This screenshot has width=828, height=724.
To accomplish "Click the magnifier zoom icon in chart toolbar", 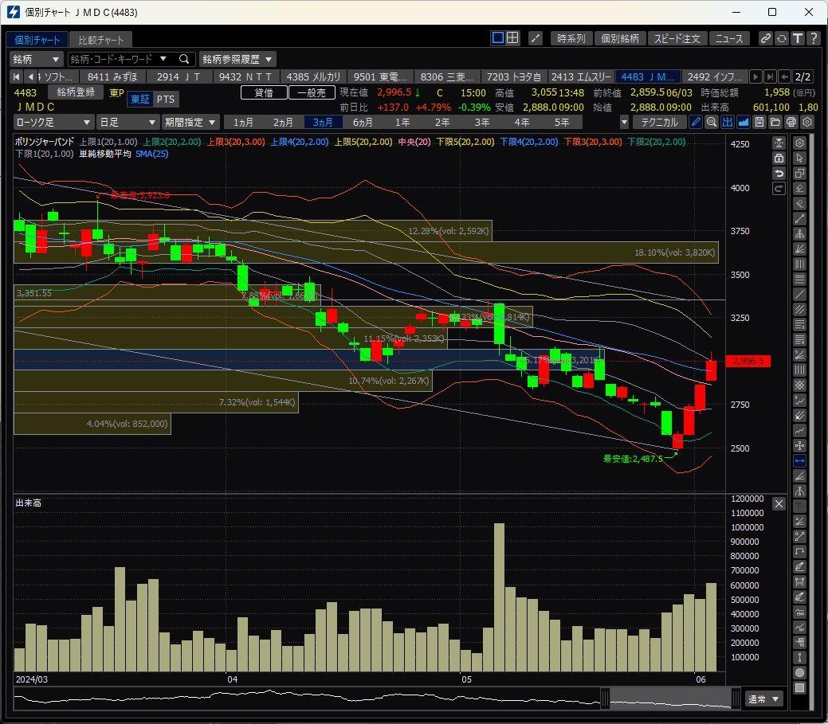I will pos(711,122).
